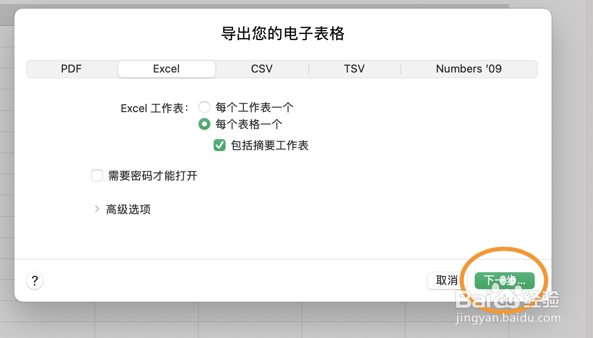This screenshot has height=338, width=593.
Task: Switch to the TSV export tab
Action: pyautogui.click(x=354, y=69)
